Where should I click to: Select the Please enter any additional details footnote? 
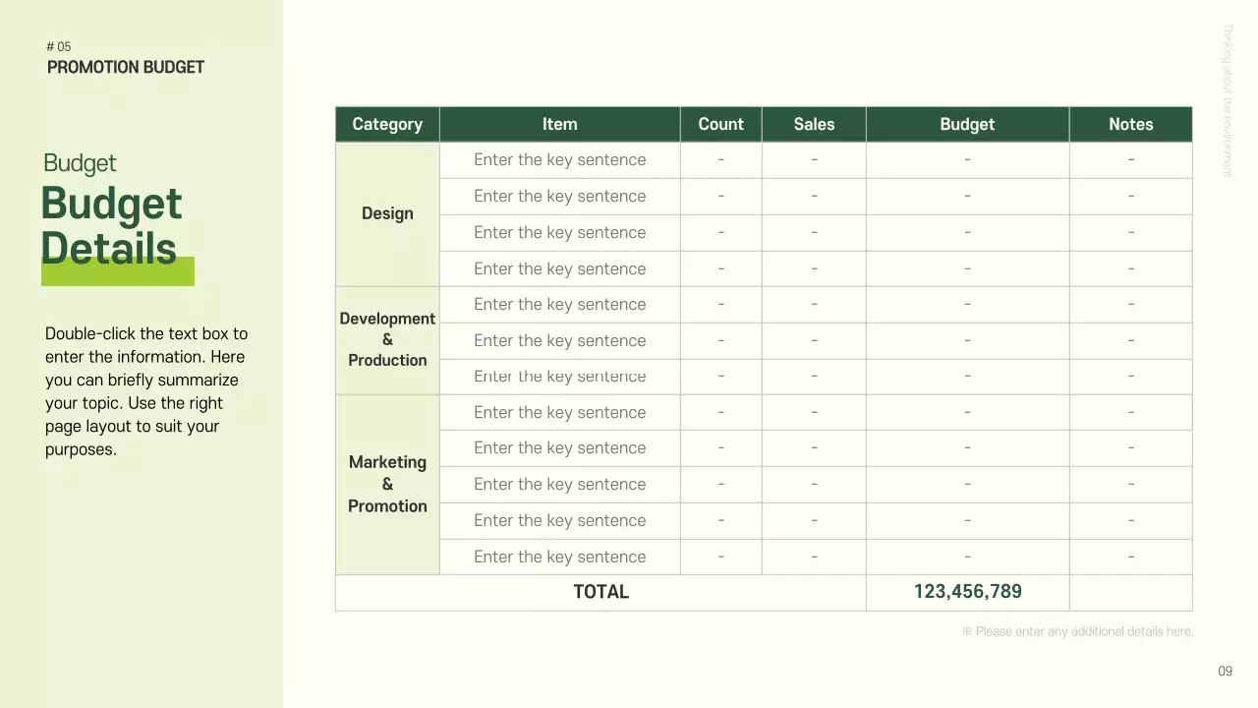1077,631
